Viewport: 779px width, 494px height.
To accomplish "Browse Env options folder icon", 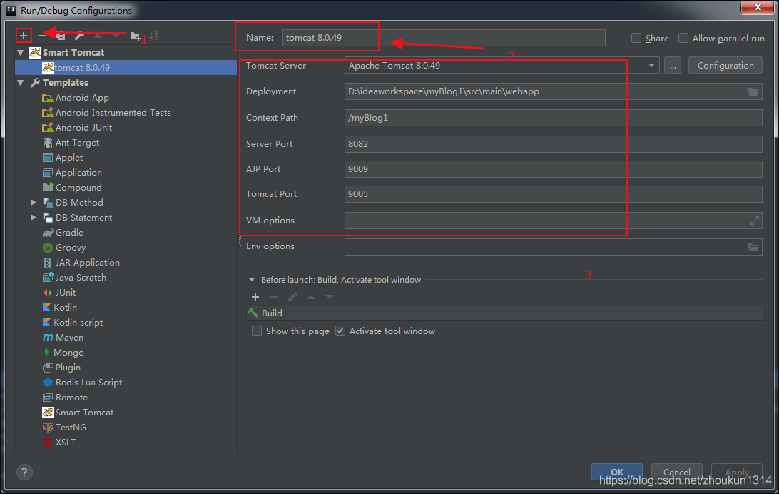I will [753, 247].
